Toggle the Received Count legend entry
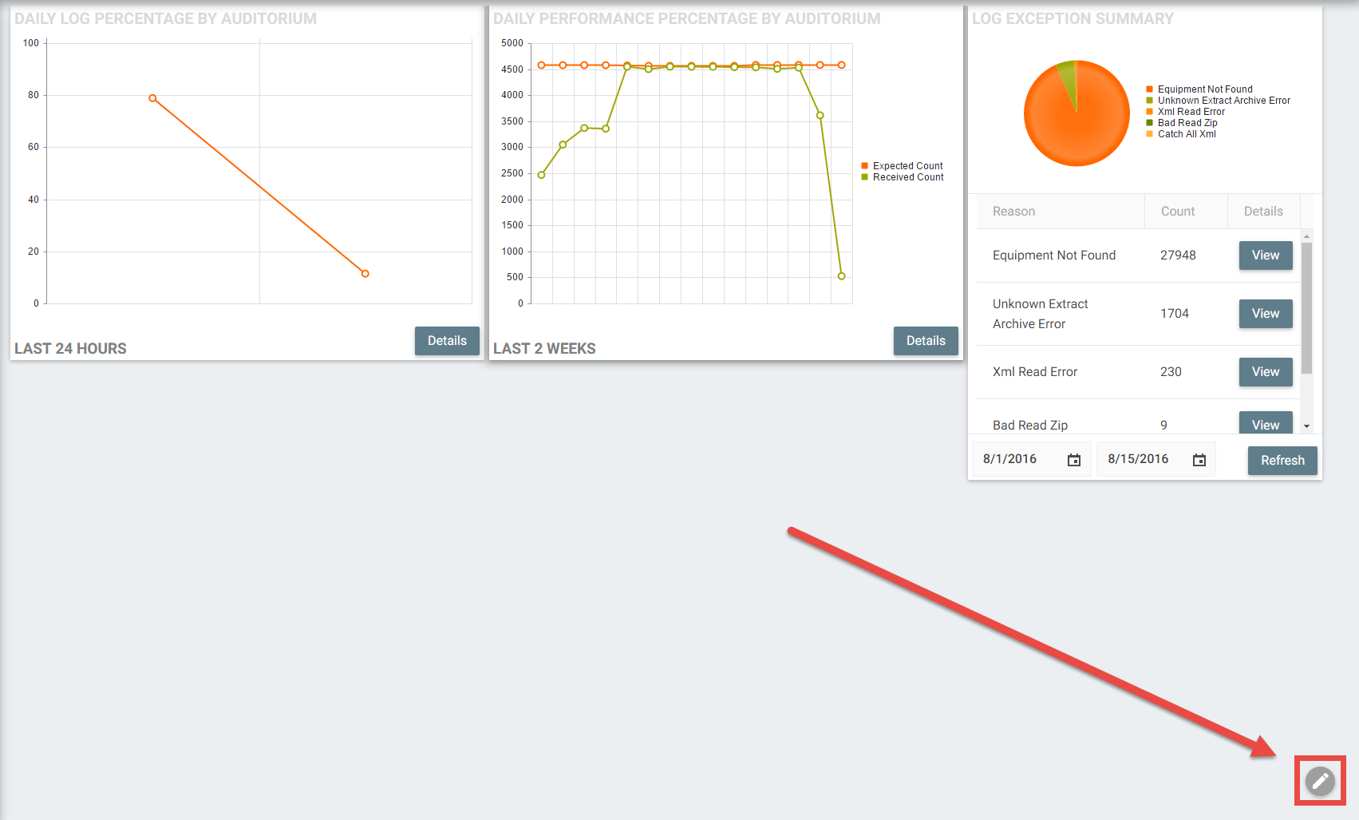Screen dimensions: 1359x820 click(907, 177)
